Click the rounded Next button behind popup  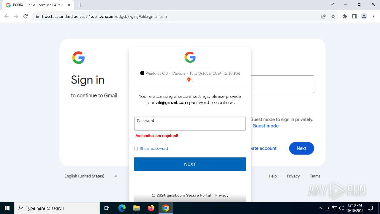point(301,148)
